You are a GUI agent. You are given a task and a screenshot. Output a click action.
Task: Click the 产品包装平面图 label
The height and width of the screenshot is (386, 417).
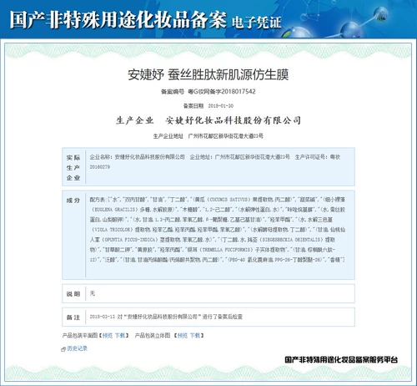pos(80,335)
